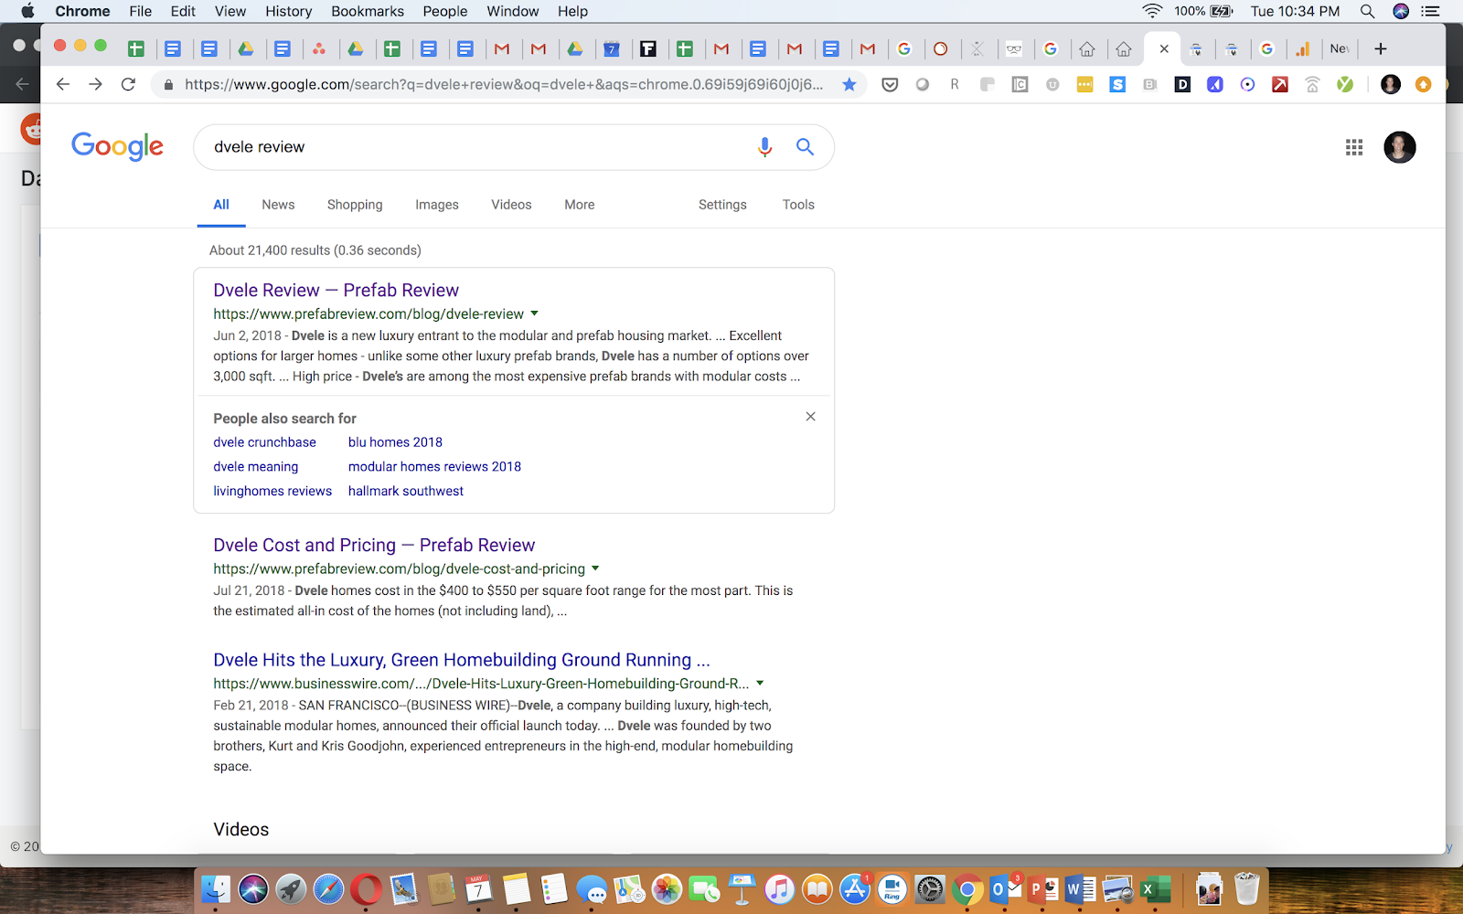Dismiss the People also search for box

tap(810, 417)
